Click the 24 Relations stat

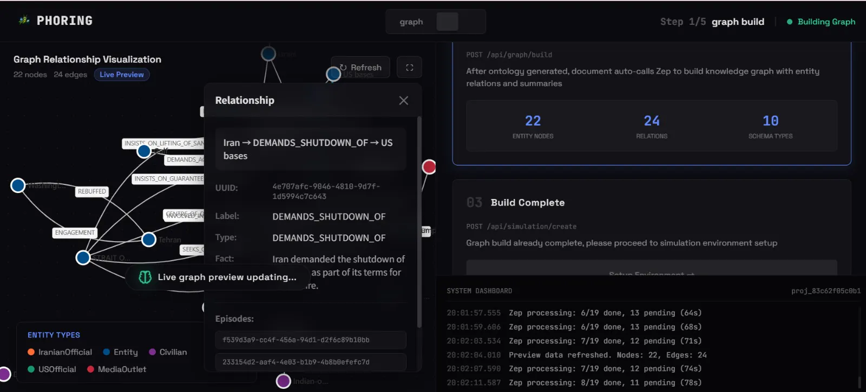[x=652, y=127]
